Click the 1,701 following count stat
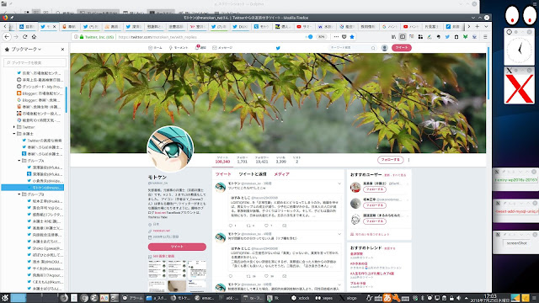This screenshot has width=539, height=303. (x=242, y=160)
